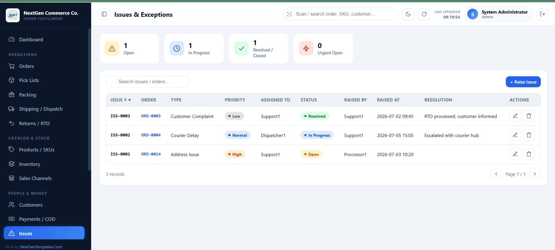Open order link ORD-0014
555x250 pixels.
pyautogui.click(x=151, y=154)
